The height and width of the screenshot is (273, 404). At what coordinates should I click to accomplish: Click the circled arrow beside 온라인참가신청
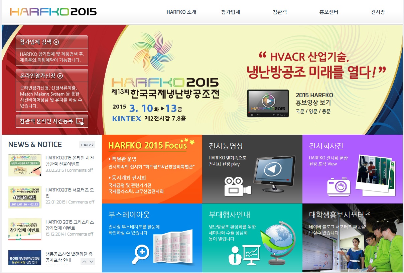click(60, 76)
